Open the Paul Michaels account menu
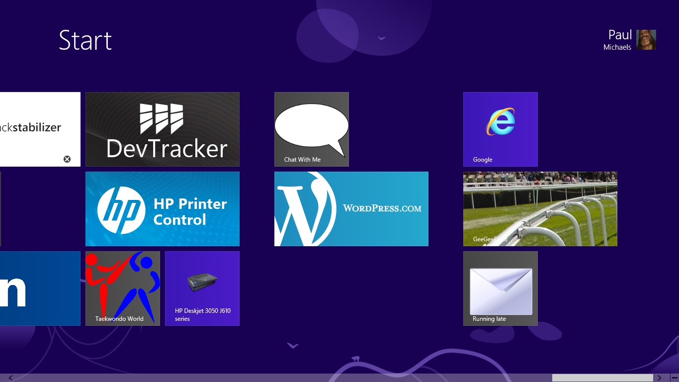Image resolution: width=679 pixels, height=382 pixels. (x=619, y=40)
